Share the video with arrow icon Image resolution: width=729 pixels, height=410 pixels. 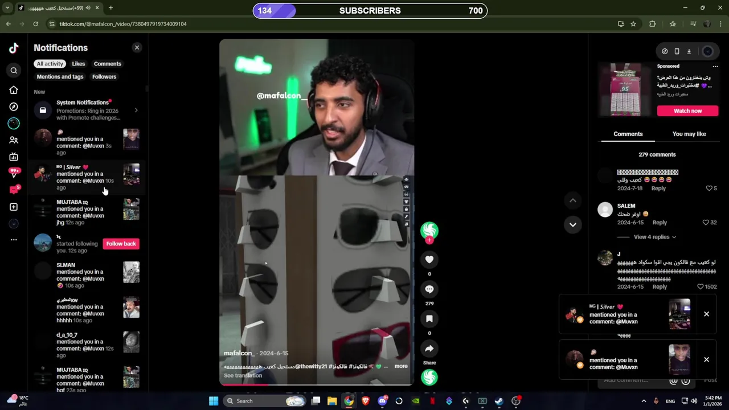pos(429,348)
